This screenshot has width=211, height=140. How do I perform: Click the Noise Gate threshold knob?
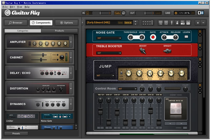point(131,37)
